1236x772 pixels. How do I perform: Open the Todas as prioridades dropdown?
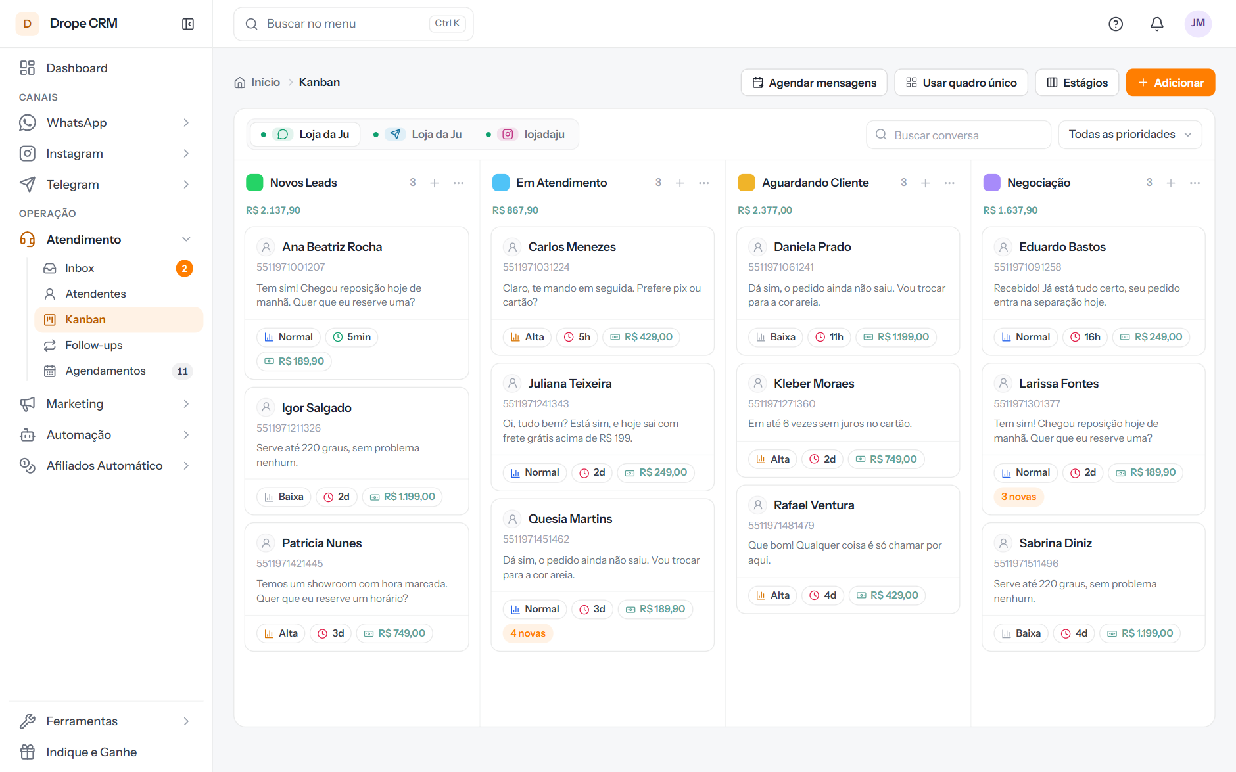point(1130,134)
